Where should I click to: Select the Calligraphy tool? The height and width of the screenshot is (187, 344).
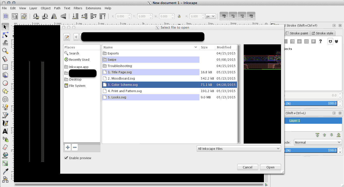point(5,123)
